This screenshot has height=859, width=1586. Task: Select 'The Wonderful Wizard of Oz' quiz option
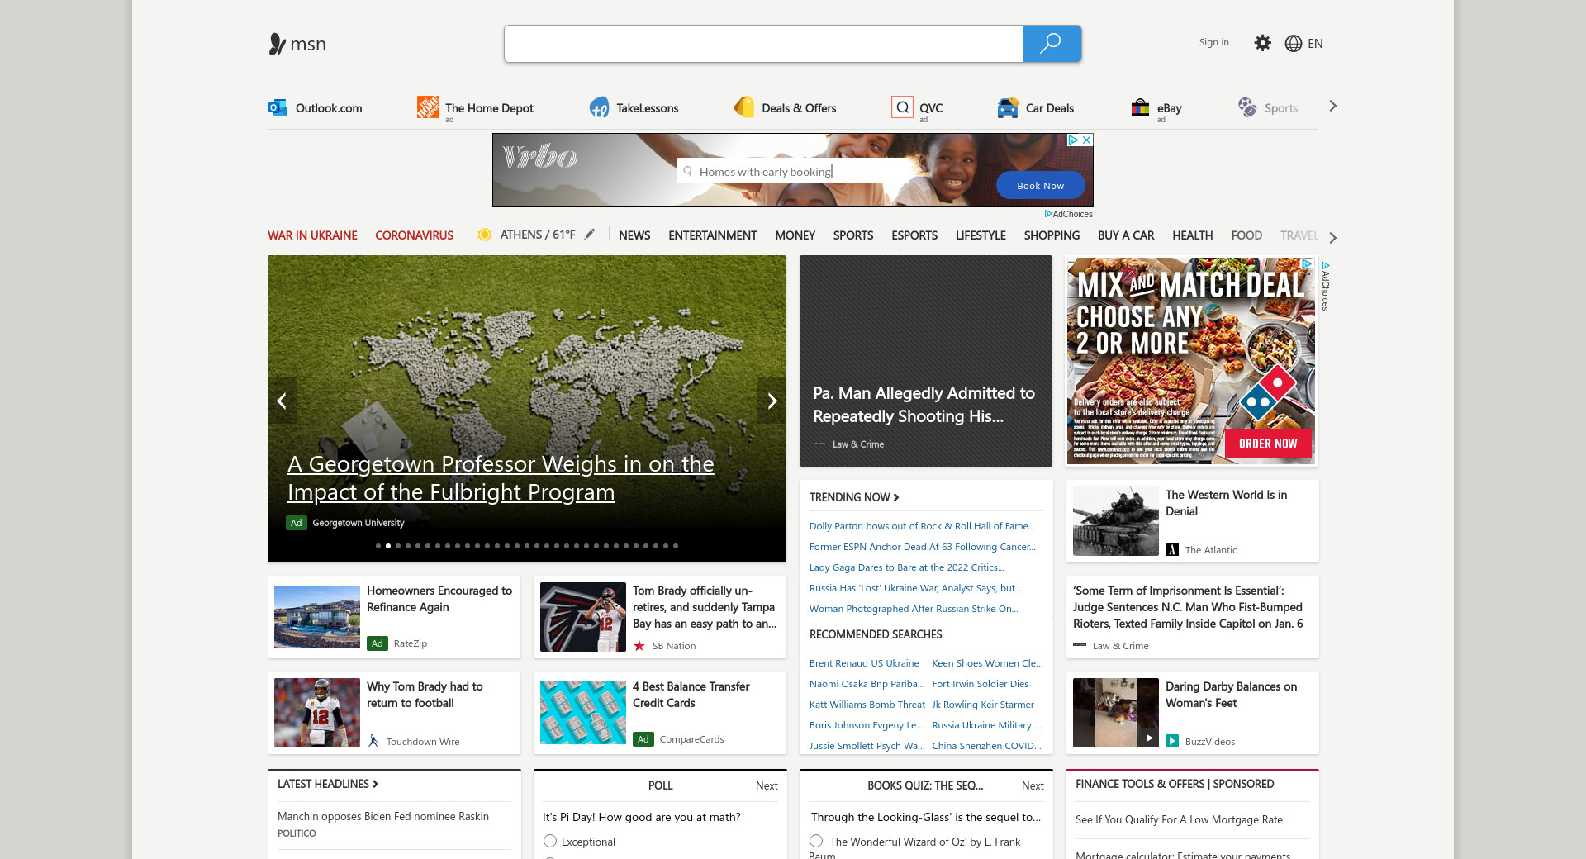point(816,841)
